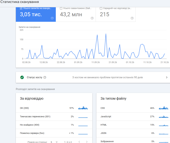Select the 3,05 тис. total requests card
The width and height of the screenshot is (170, 143).
[x=36, y=15]
